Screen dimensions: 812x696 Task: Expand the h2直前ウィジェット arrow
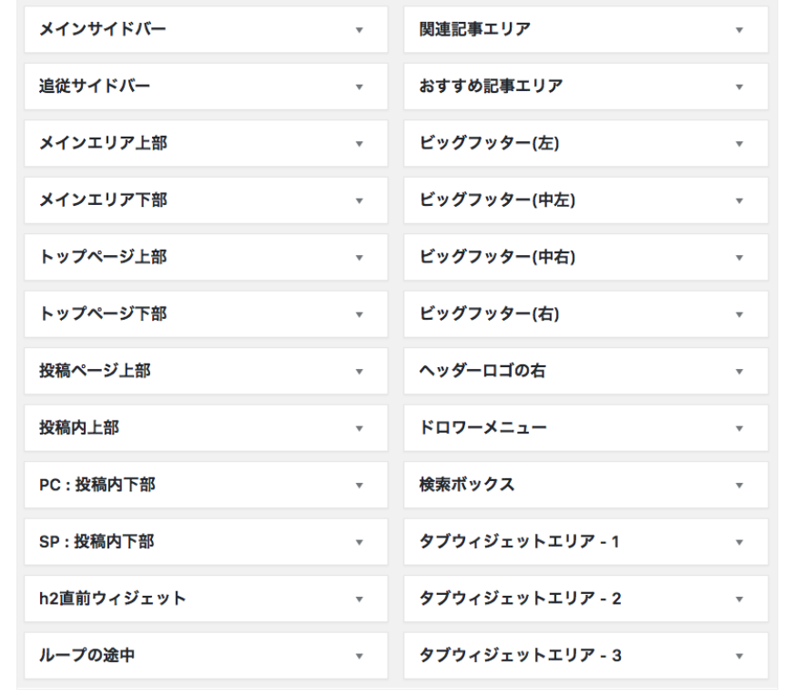tap(360, 599)
